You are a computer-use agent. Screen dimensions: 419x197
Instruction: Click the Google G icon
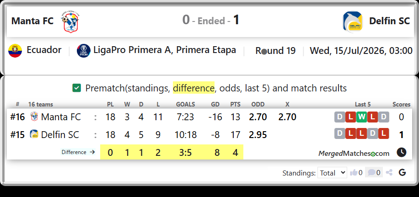pos(402,172)
